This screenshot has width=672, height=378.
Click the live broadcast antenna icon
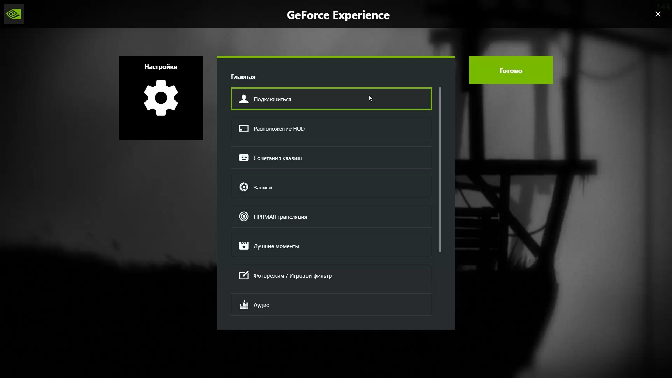tap(244, 217)
